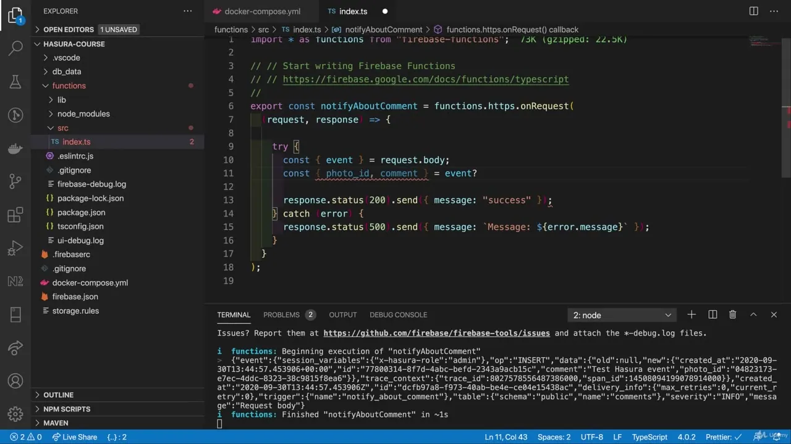Image resolution: width=791 pixels, height=444 pixels.
Task: Open the Manage settings gear
Action: 15,414
